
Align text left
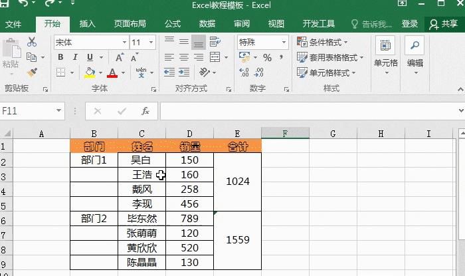click(169, 57)
